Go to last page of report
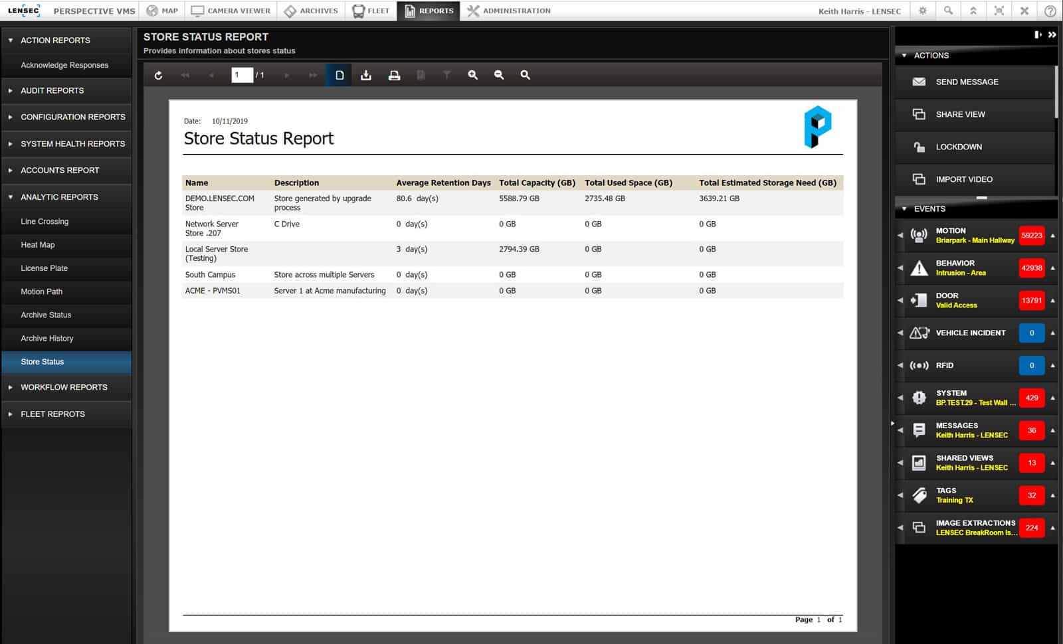The image size is (1063, 644). 313,75
